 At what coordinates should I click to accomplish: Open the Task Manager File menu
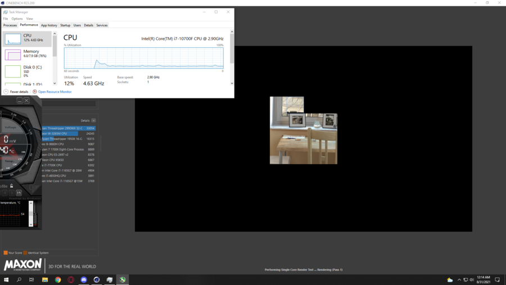pyautogui.click(x=6, y=19)
